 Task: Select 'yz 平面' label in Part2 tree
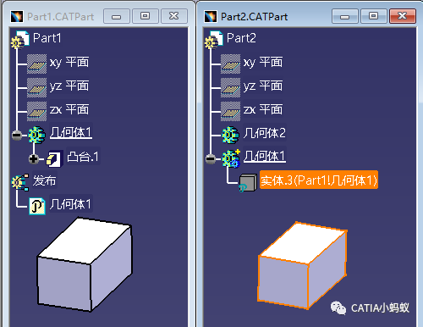click(263, 86)
